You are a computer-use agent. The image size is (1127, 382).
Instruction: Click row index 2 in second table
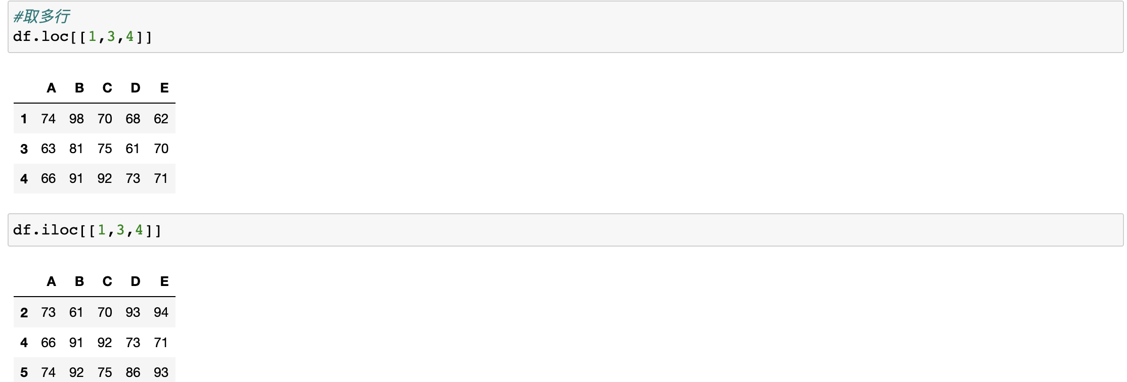click(x=24, y=312)
